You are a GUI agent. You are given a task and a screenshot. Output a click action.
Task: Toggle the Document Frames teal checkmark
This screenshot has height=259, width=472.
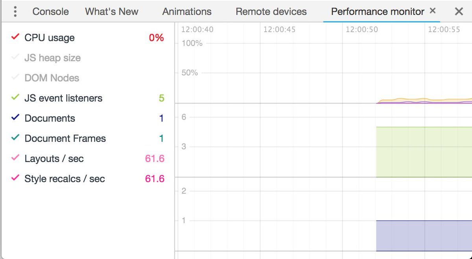pos(15,138)
